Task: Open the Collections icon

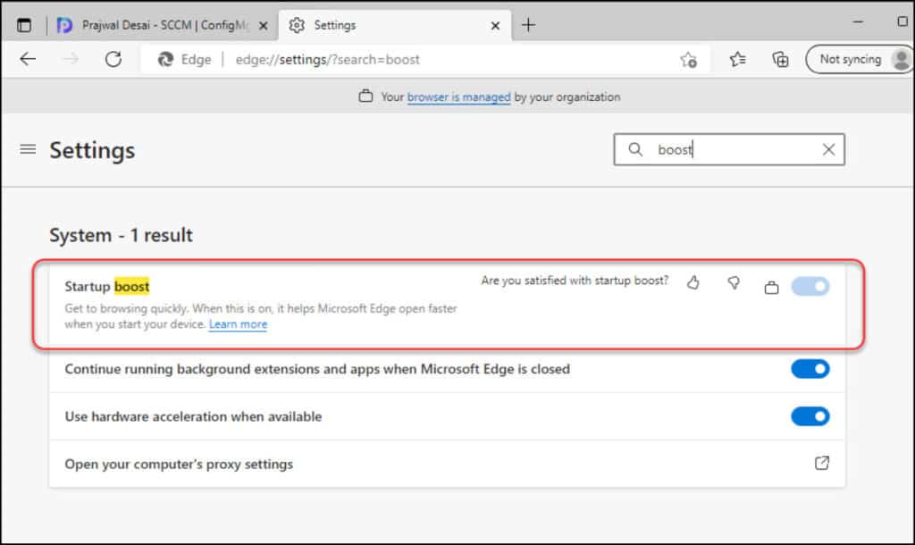Action: (x=780, y=60)
